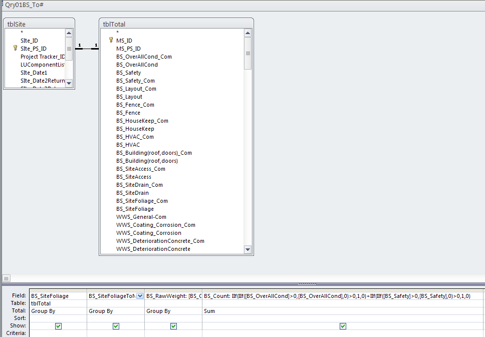Viewport: 485px width, 337px height.
Task: Click the tblSite table title bar
Action: 39,24
